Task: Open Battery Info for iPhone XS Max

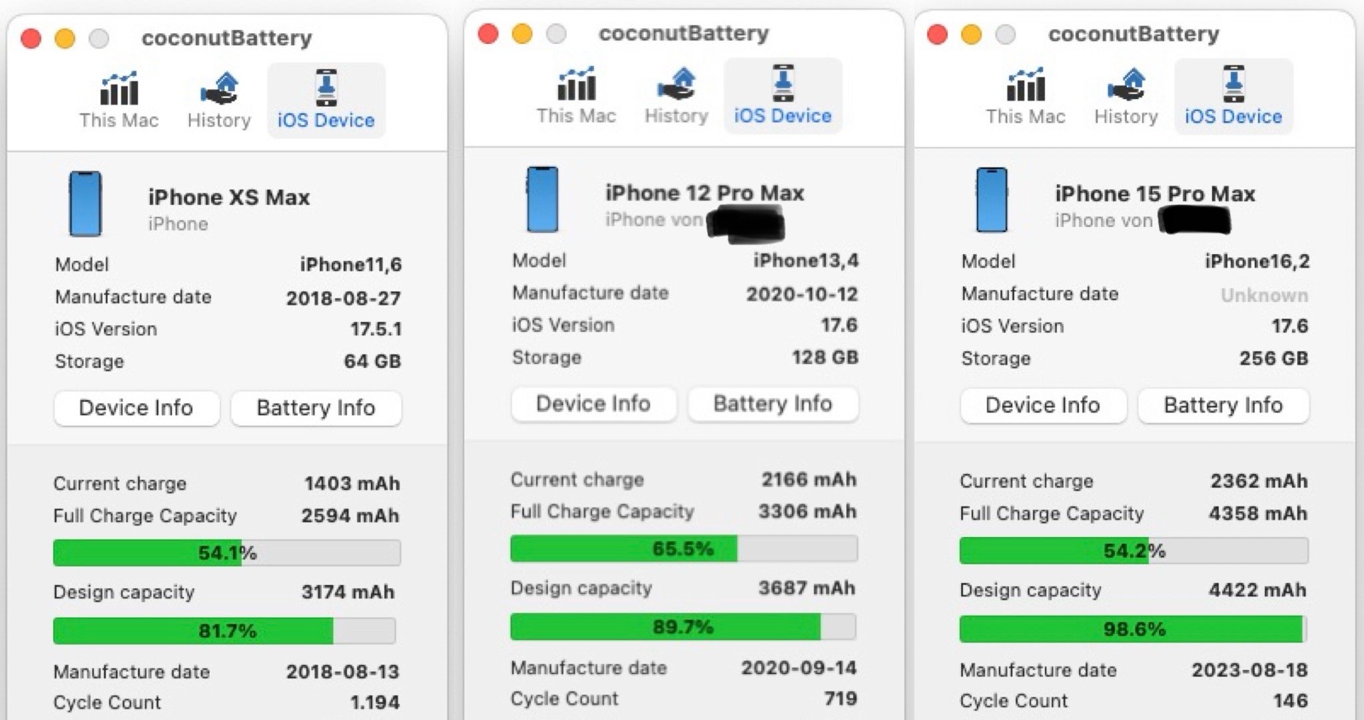Action: pyautogui.click(x=316, y=408)
